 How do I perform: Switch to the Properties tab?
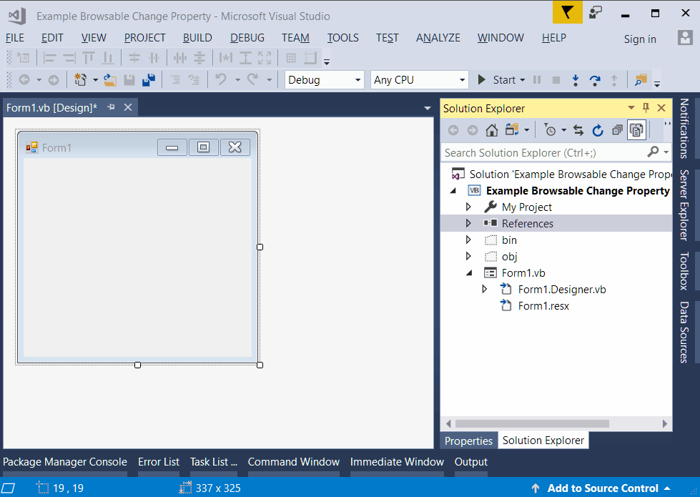tap(468, 441)
